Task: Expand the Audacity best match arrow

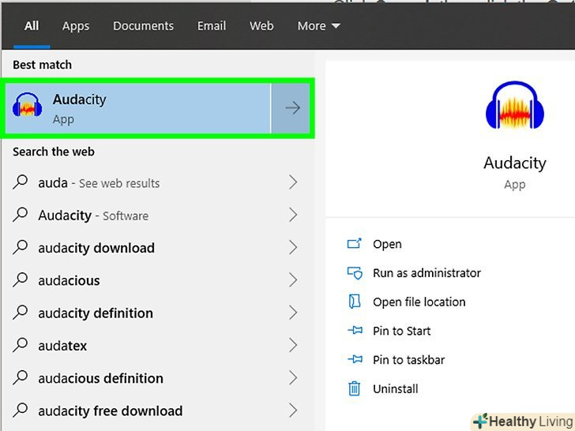Action: (x=292, y=108)
